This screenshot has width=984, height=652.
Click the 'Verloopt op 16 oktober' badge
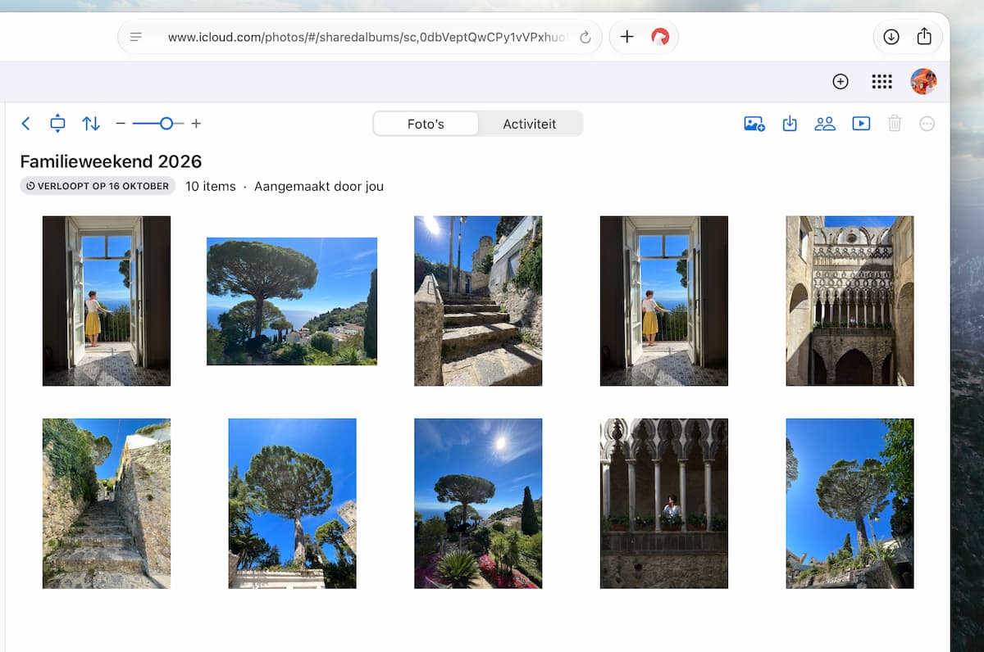(98, 186)
